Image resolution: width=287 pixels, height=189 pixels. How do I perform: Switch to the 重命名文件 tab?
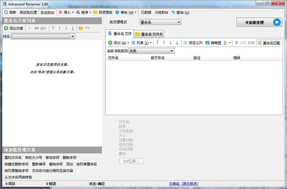pyautogui.click(x=120, y=33)
